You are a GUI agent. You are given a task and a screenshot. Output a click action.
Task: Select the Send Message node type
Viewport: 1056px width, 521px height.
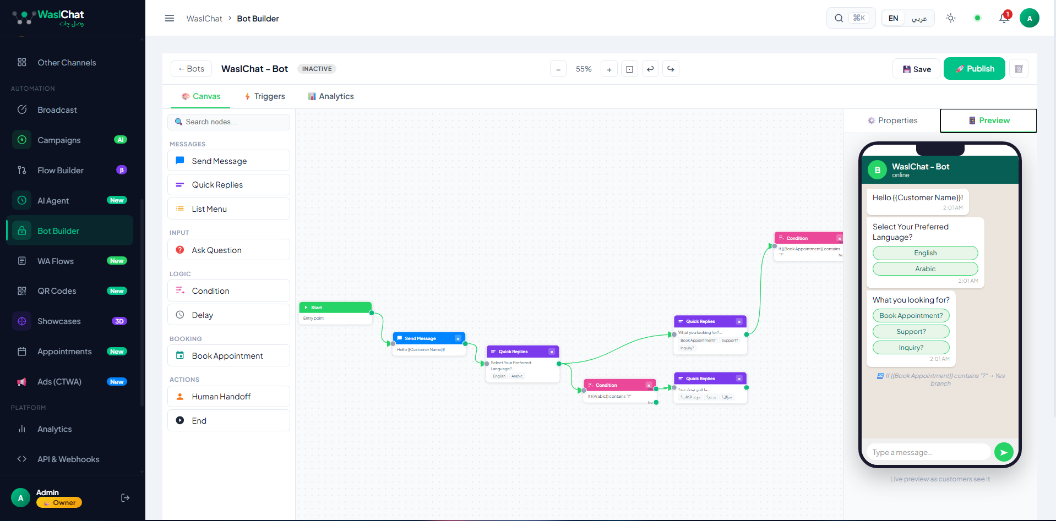228,161
